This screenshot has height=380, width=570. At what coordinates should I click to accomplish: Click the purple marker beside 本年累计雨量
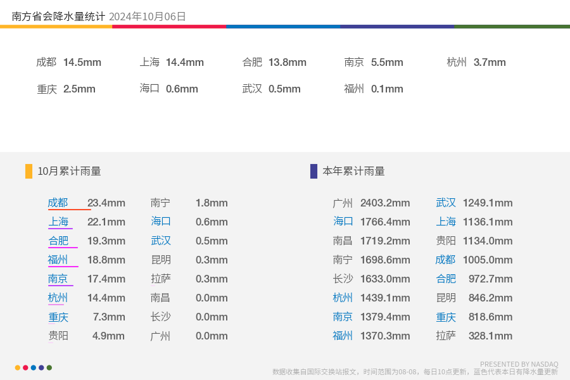point(313,171)
